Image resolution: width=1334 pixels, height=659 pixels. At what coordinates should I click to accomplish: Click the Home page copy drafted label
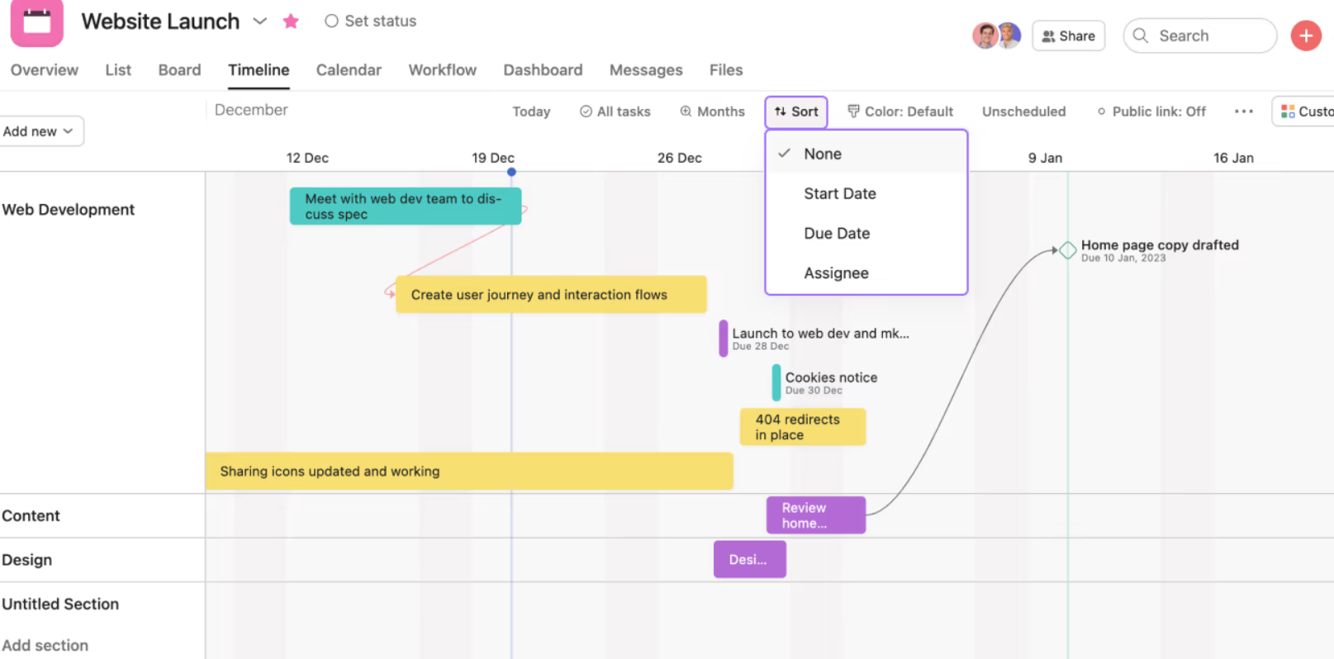tap(1160, 245)
